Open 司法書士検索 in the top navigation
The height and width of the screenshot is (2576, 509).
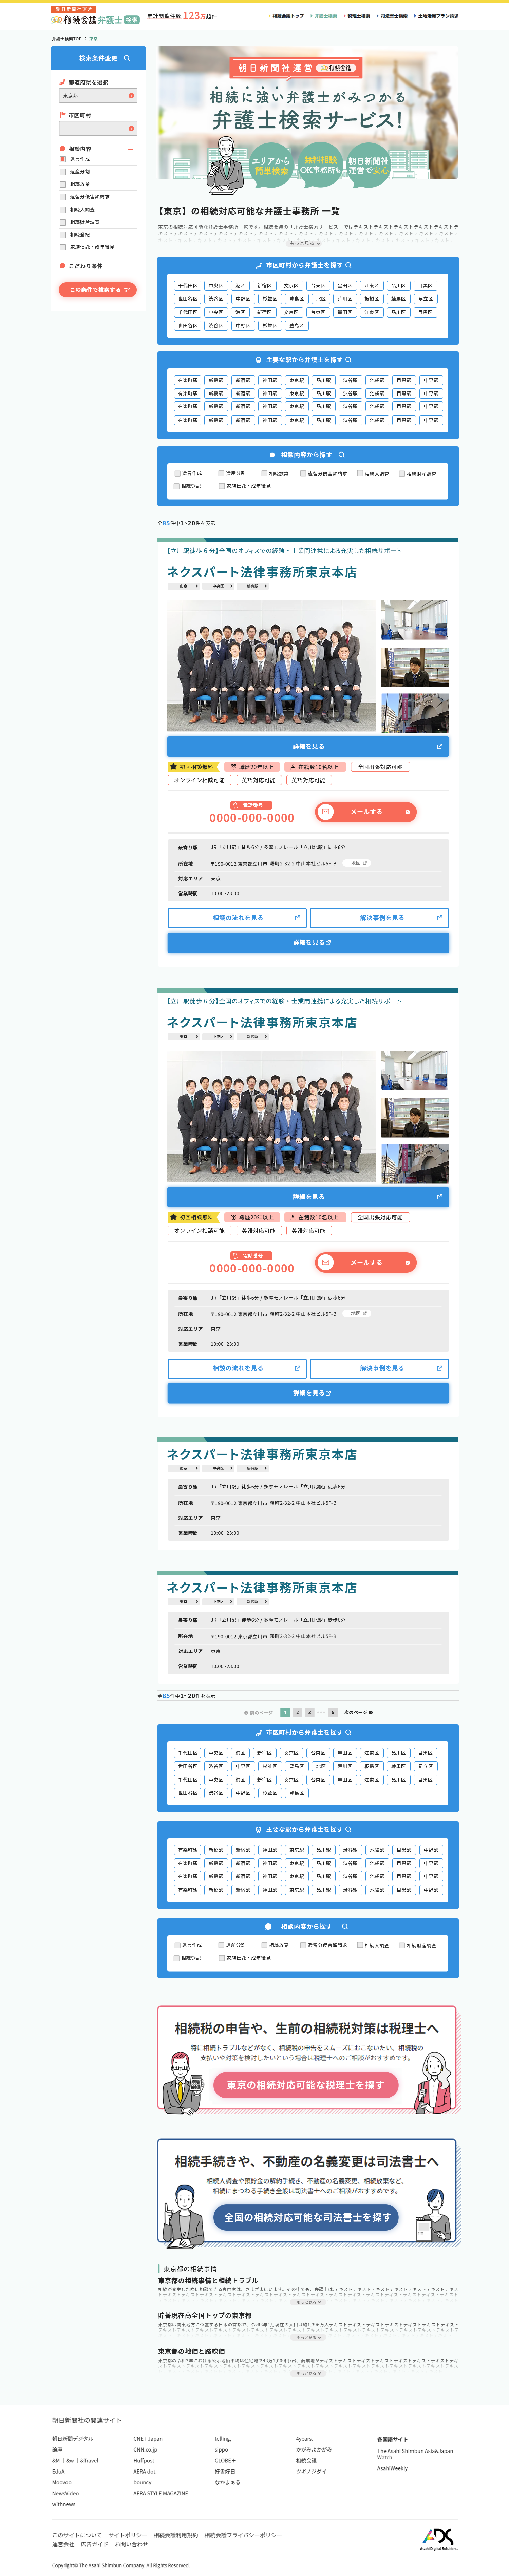393,16
